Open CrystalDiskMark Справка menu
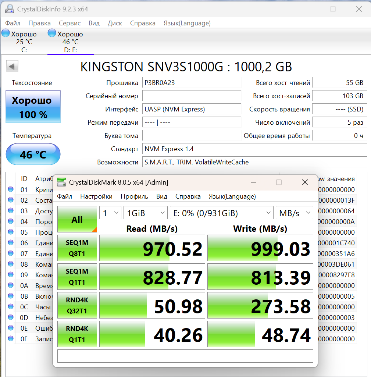The image size is (371, 377). tap(188, 196)
